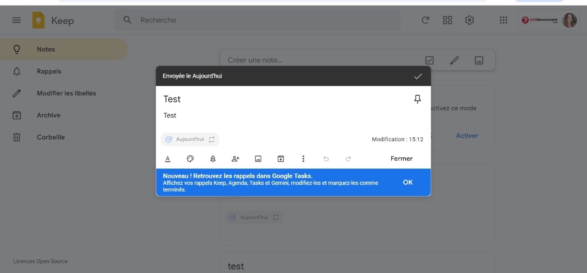The width and height of the screenshot is (587, 273).
Task: Click the Aujourd'hui reminder chip in dialog
Action: pyautogui.click(x=190, y=139)
